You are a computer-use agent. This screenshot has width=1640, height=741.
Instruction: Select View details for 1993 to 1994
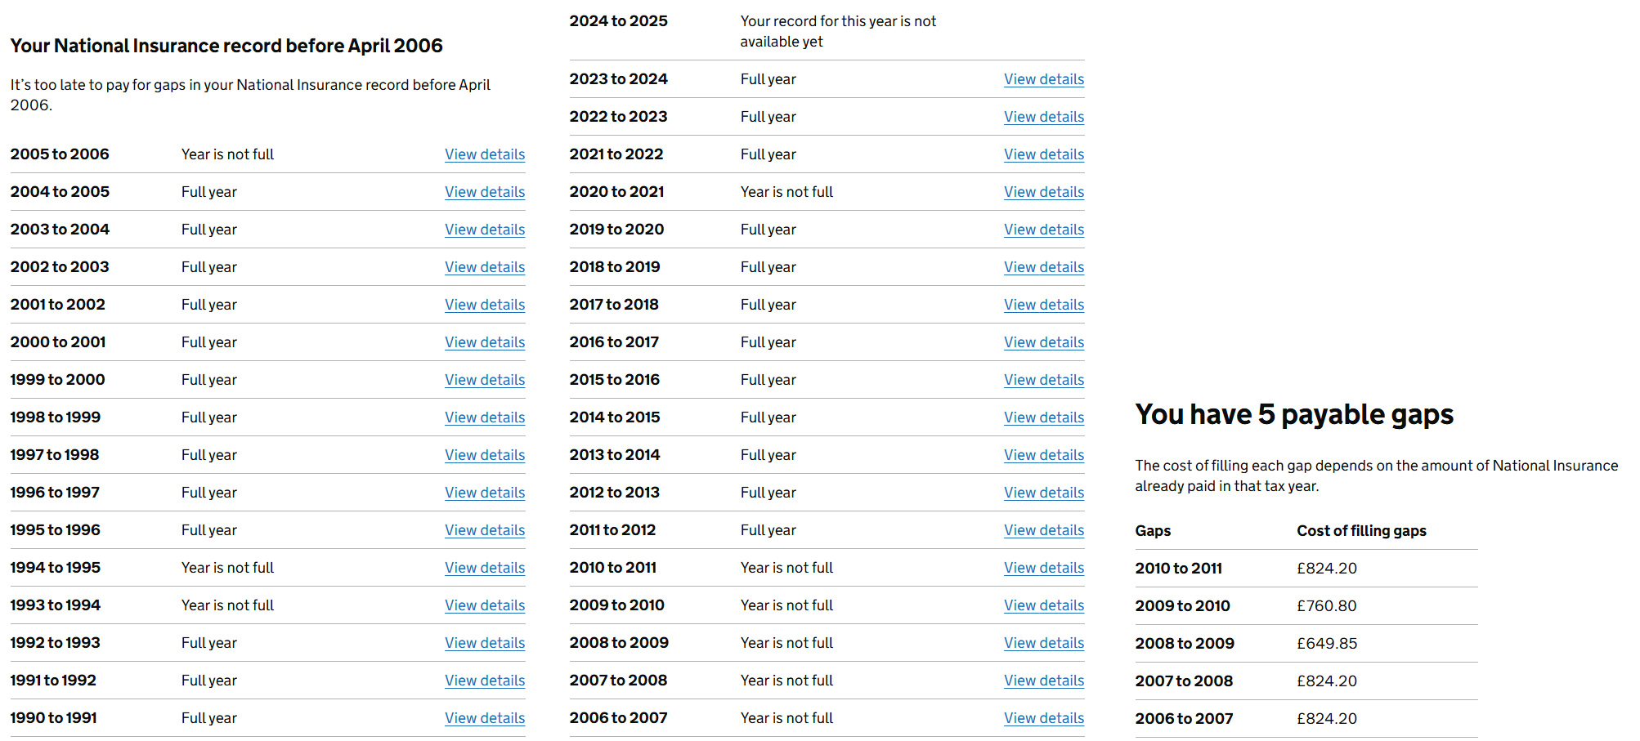click(x=484, y=605)
